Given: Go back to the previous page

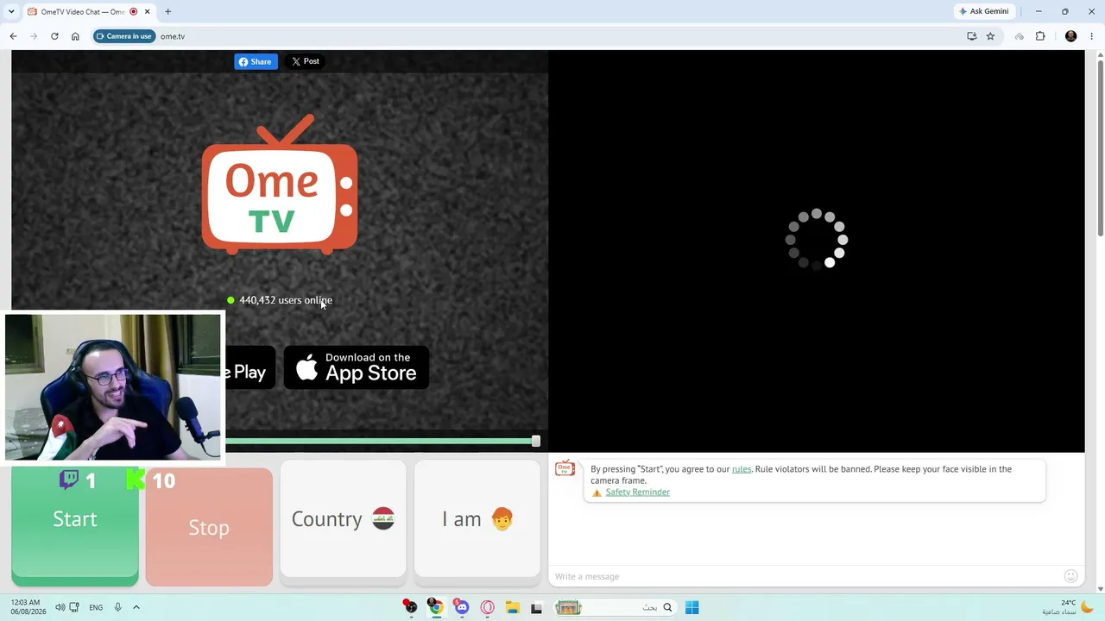Looking at the screenshot, I should (13, 36).
